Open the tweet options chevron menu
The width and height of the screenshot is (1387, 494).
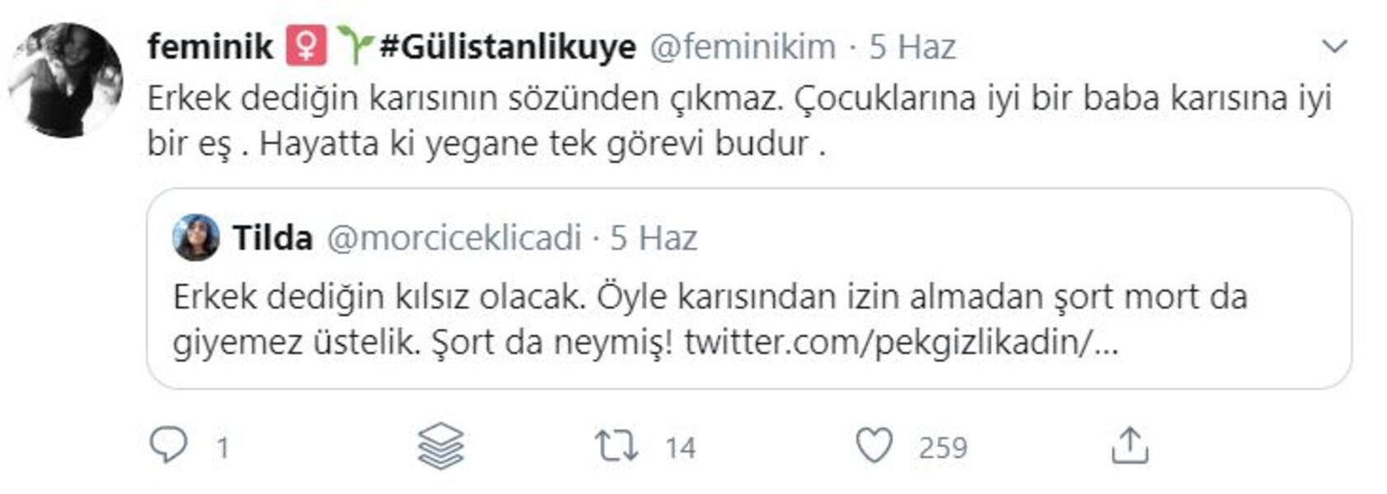(1333, 46)
